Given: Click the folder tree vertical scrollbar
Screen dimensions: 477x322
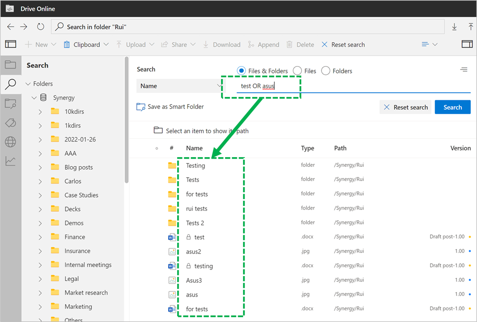Looking at the screenshot, I should (127, 120).
